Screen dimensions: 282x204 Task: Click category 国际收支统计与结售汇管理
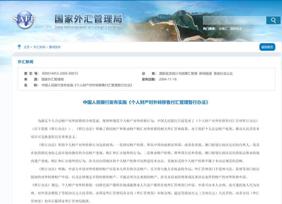click(x=178, y=73)
